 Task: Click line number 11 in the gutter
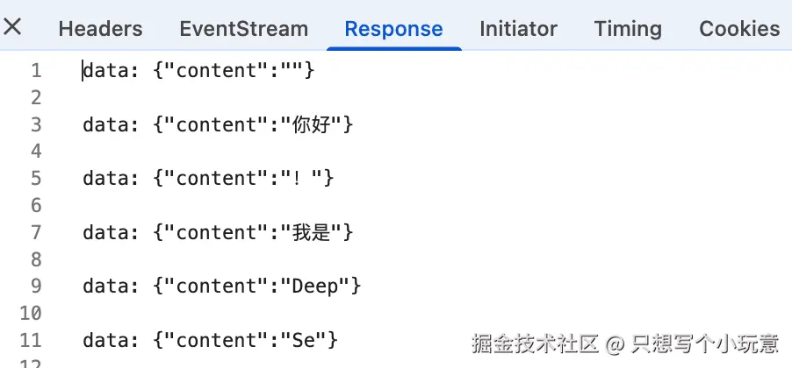(x=31, y=339)
